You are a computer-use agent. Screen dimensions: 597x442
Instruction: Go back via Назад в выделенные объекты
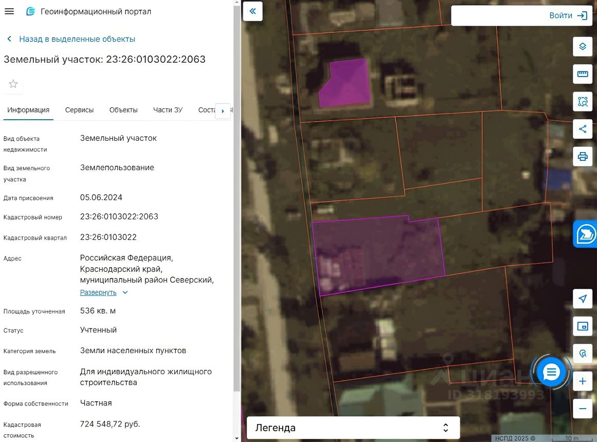[x=71, y=39]
